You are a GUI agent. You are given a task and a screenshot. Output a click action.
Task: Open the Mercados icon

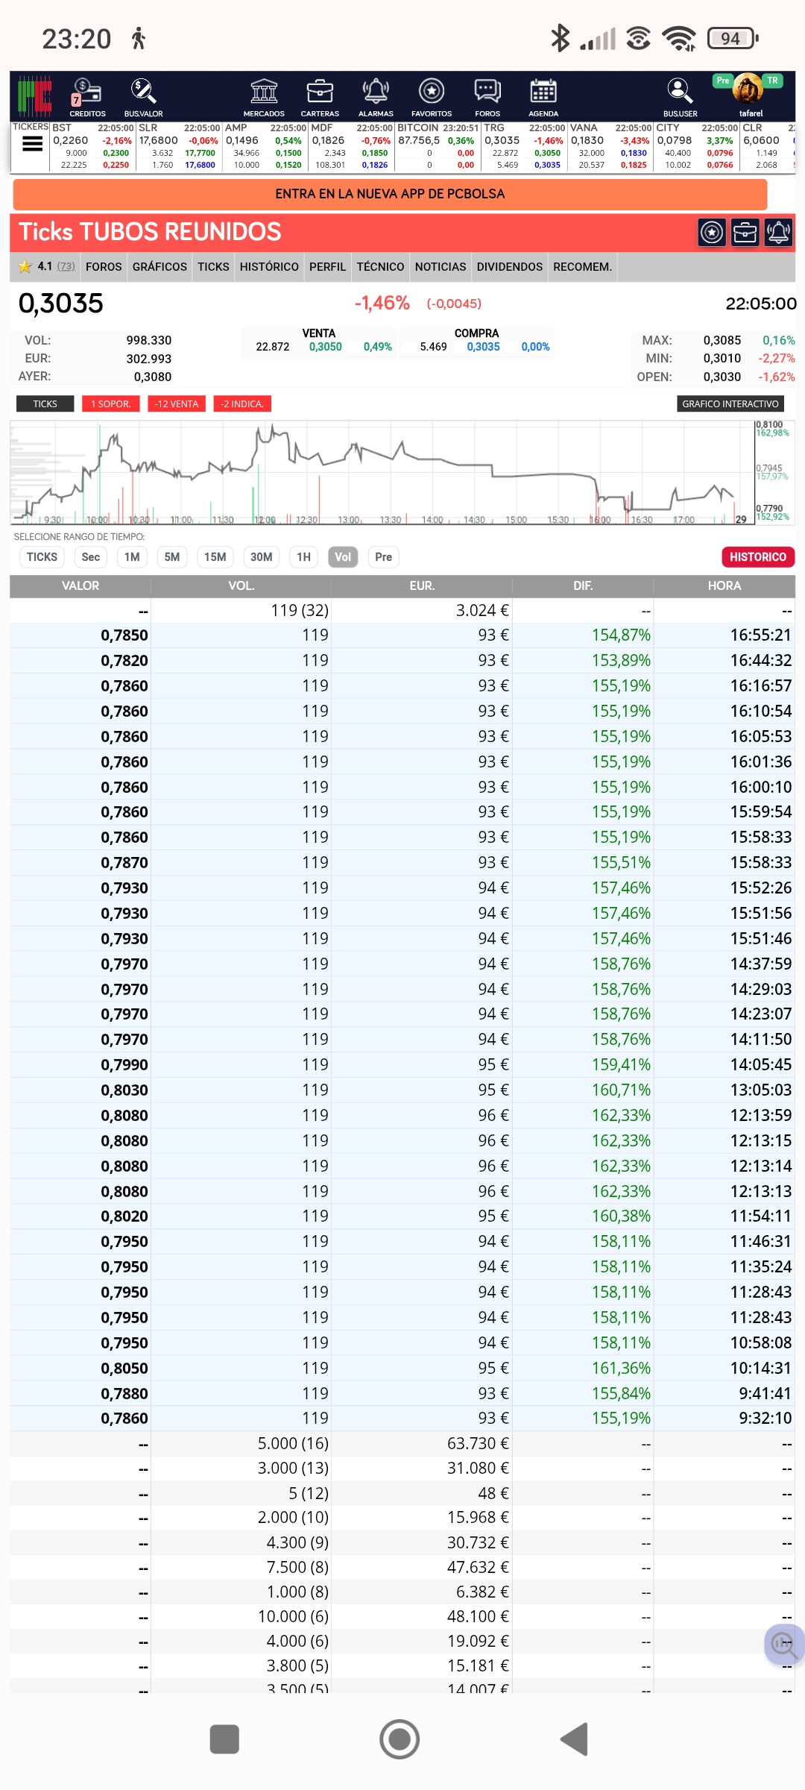[264, 96]
